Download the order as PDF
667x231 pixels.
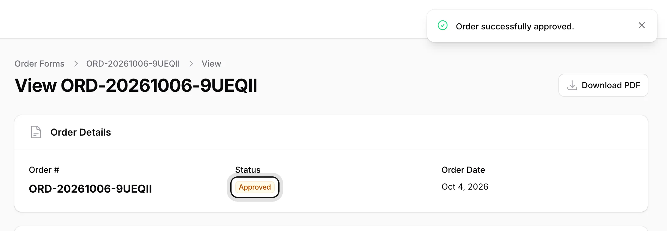[x=603, y=85]
